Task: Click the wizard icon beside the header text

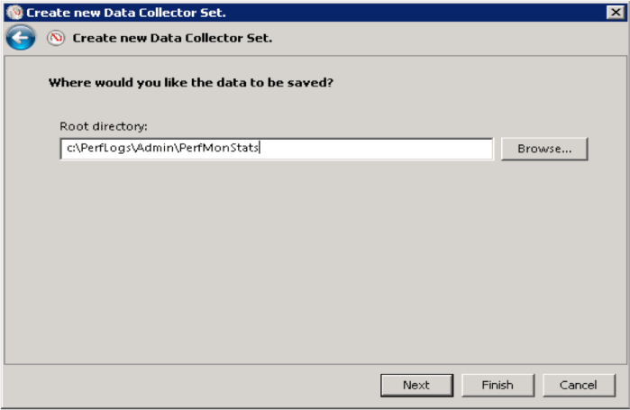Action: tap(56, 38)
